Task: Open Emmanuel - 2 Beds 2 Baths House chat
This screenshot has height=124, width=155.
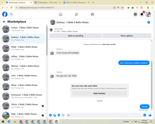Action: pyautogui.click(x=23, y=96)
